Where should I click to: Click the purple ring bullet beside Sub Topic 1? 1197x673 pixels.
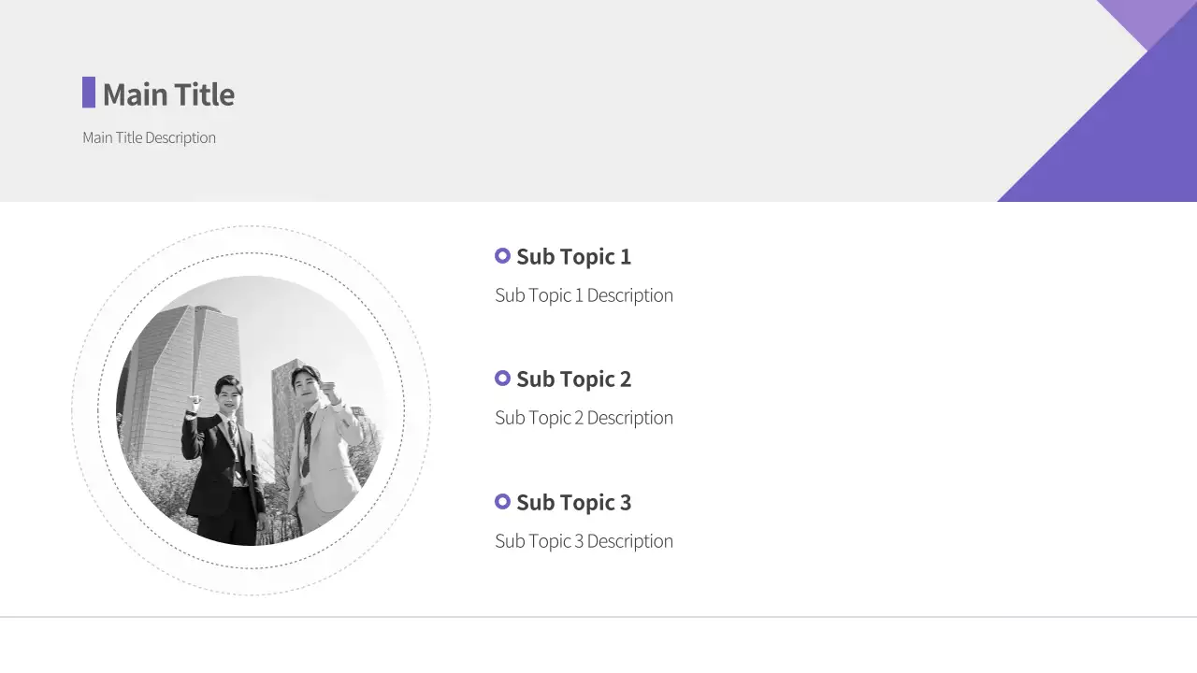click(502, 255)
